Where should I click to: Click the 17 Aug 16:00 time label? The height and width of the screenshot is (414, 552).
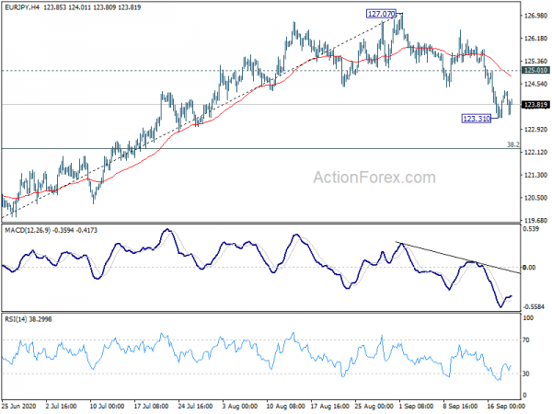coord(330,407)
